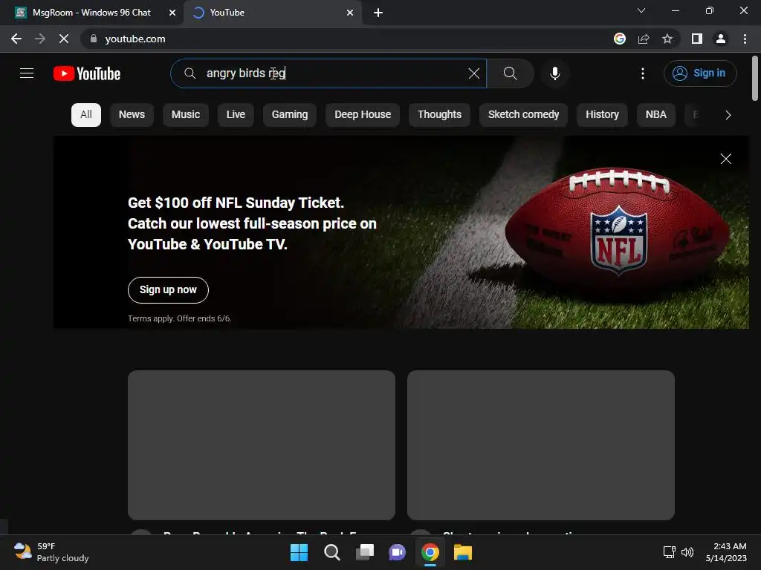Bookmark this page with star icon

[667, 39]
